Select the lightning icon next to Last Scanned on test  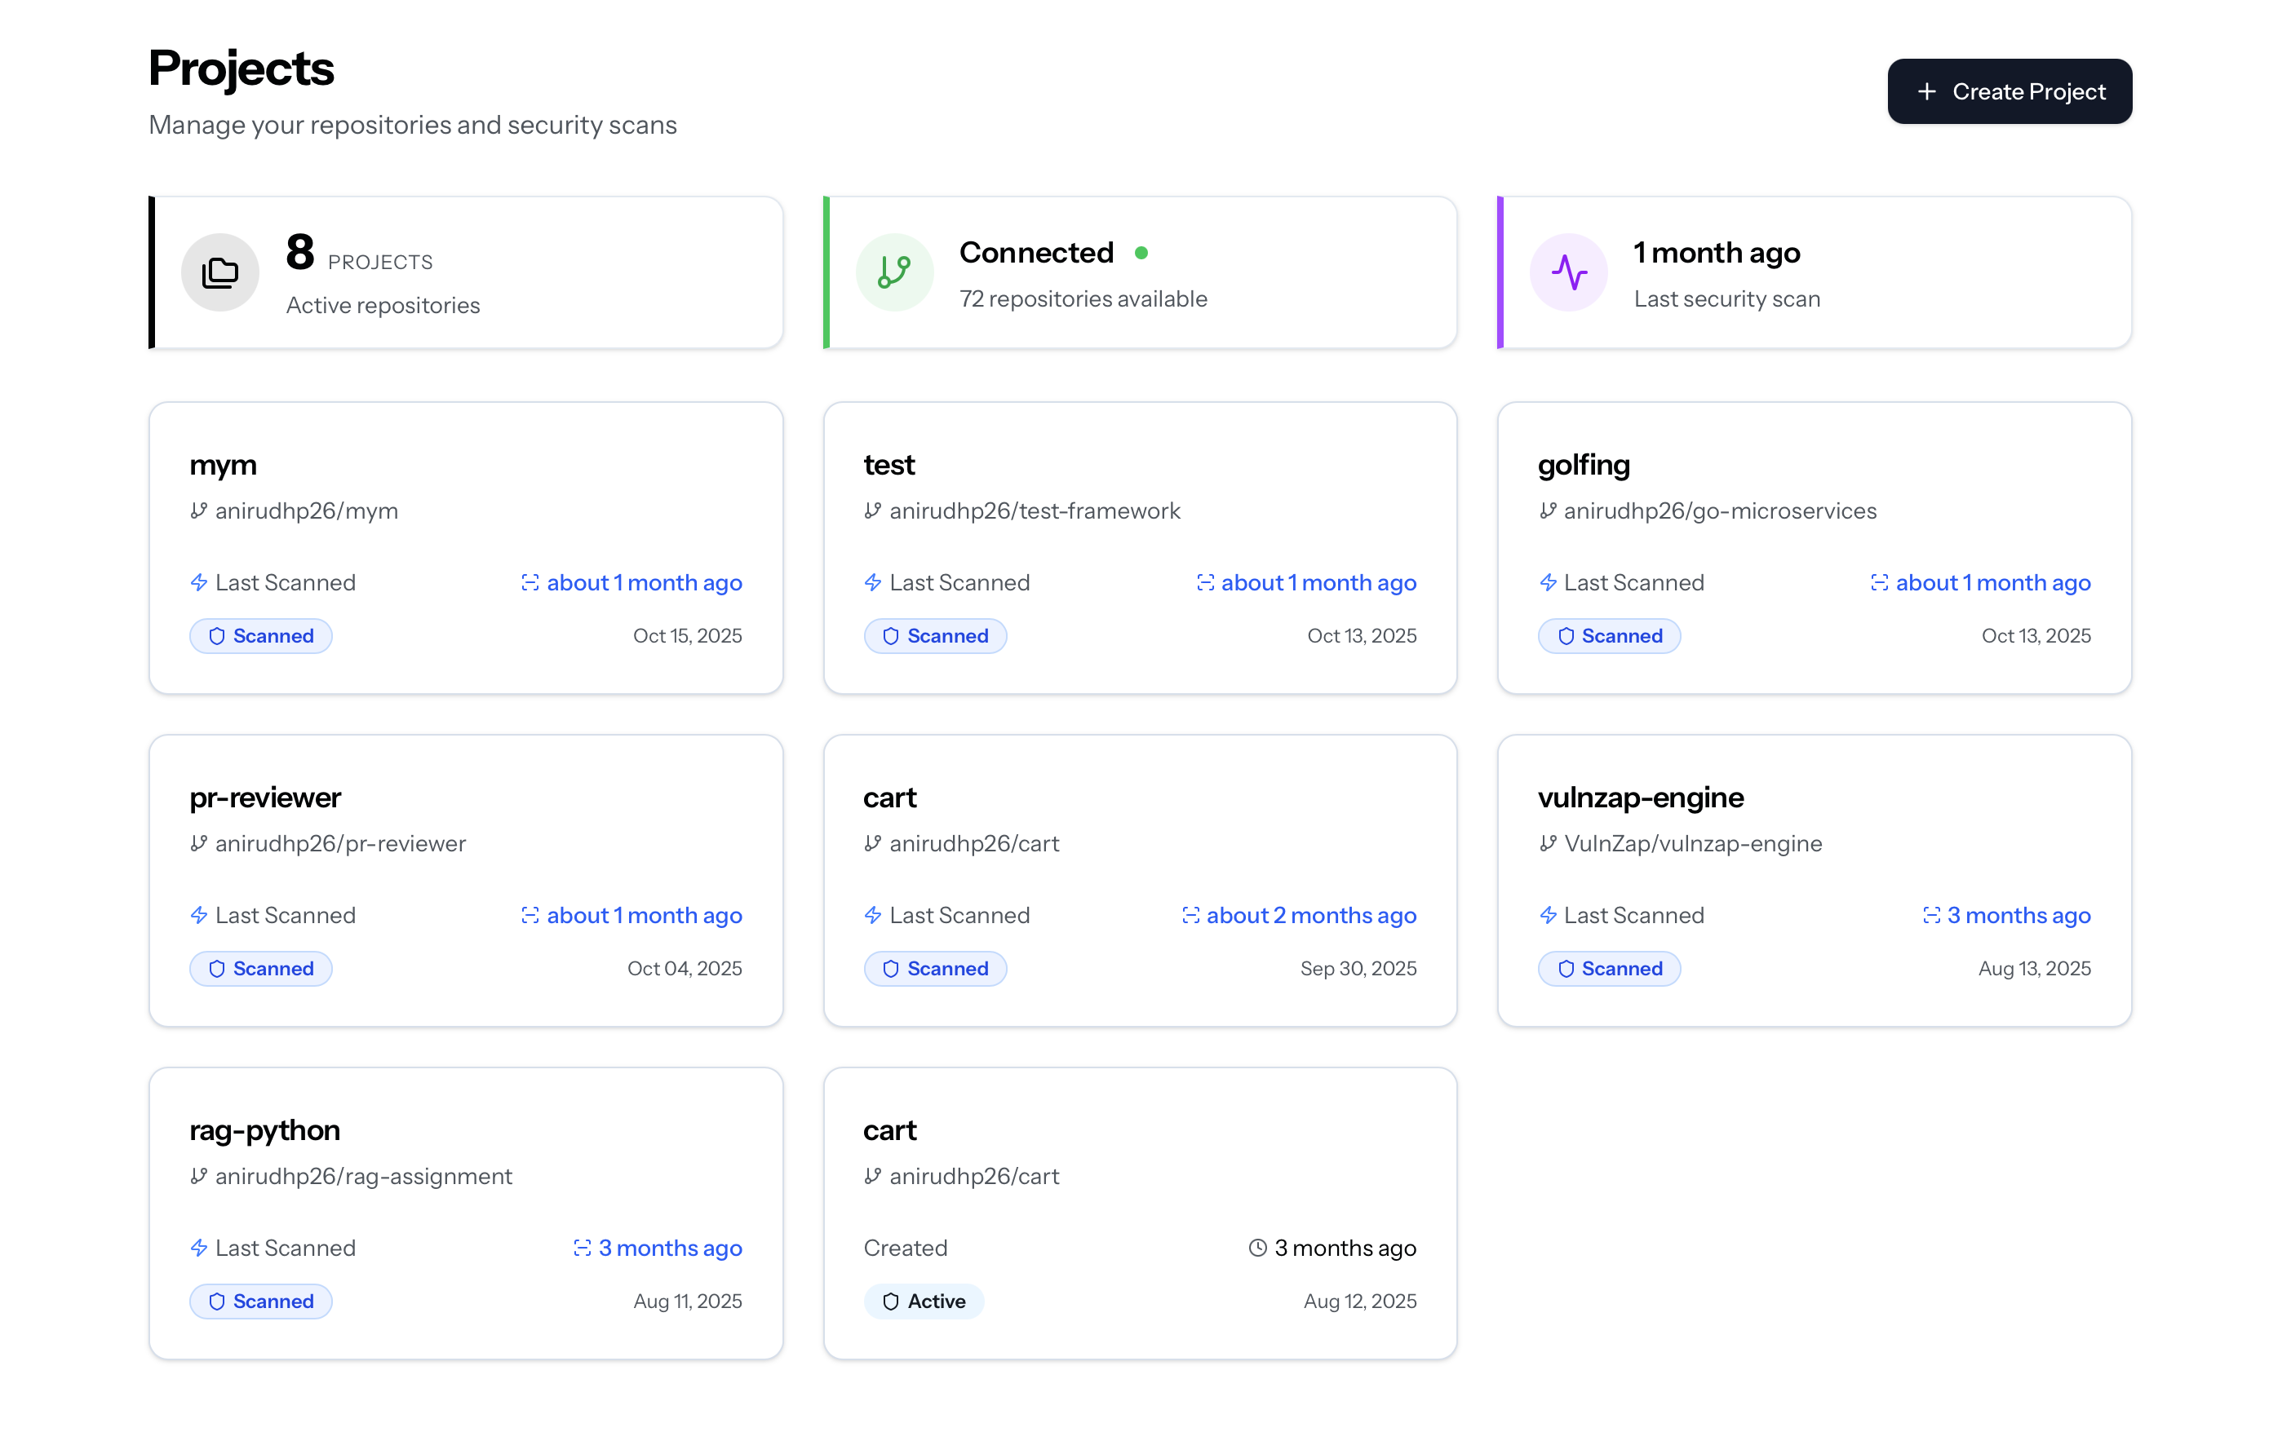[873, 582]
